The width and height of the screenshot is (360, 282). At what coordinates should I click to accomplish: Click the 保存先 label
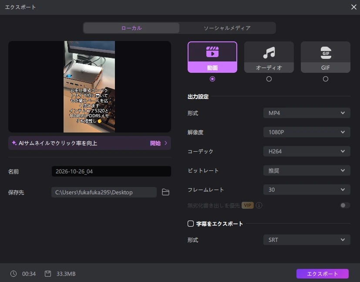click(x=16, y=192)
